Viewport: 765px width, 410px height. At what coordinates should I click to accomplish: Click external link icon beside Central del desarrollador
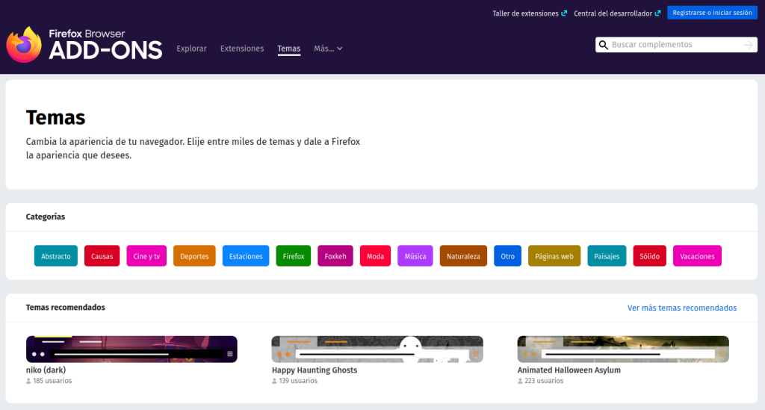tap(657, 13)
